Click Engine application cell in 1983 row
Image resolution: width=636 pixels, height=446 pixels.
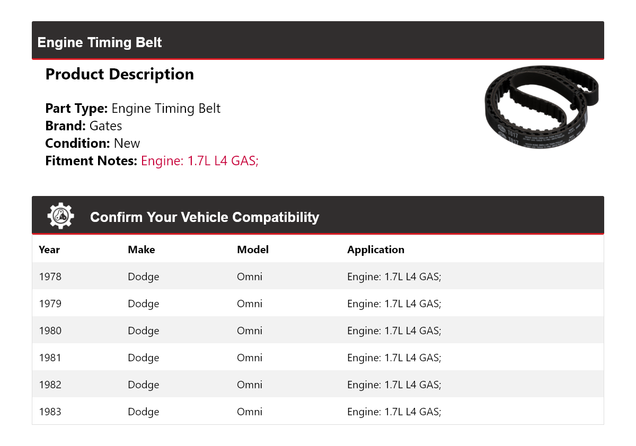point(394,412)
